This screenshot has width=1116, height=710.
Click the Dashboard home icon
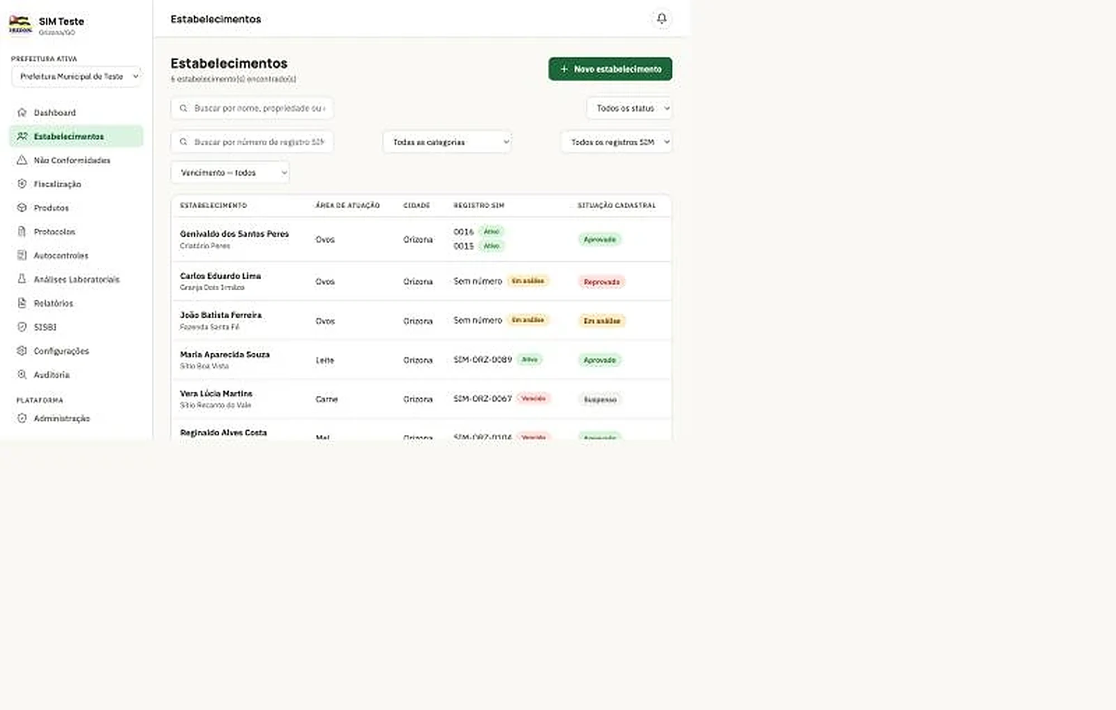(x=22, y=112)
